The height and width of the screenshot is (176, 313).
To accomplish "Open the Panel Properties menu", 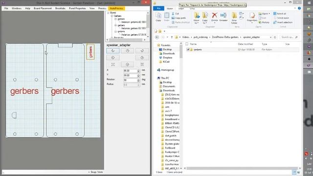I will click(77, 8).
